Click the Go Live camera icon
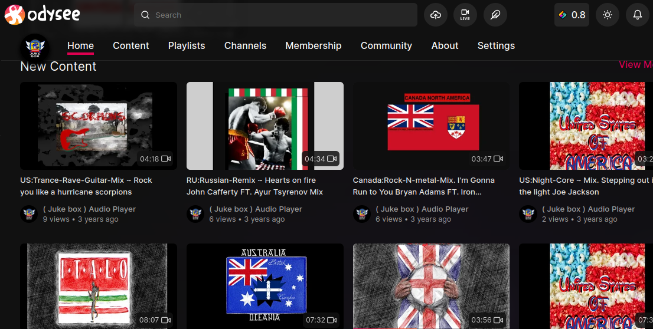 [465, 15]
